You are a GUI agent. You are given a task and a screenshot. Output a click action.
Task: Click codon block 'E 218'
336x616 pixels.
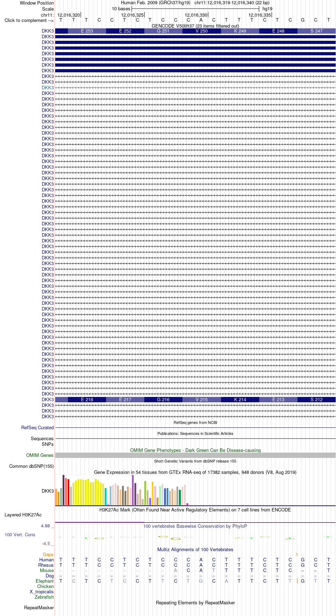[x=87, y=400]
